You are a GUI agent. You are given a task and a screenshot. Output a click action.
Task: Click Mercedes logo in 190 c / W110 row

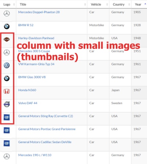(x=7, y=156)
